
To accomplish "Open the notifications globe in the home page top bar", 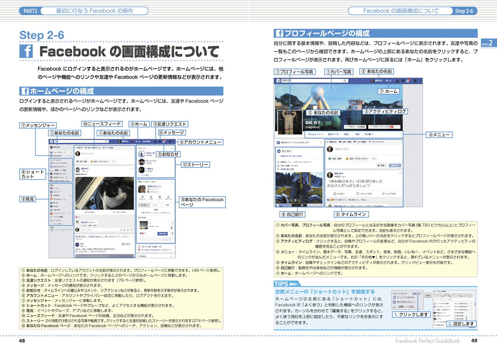I will (x=164, y=141).
